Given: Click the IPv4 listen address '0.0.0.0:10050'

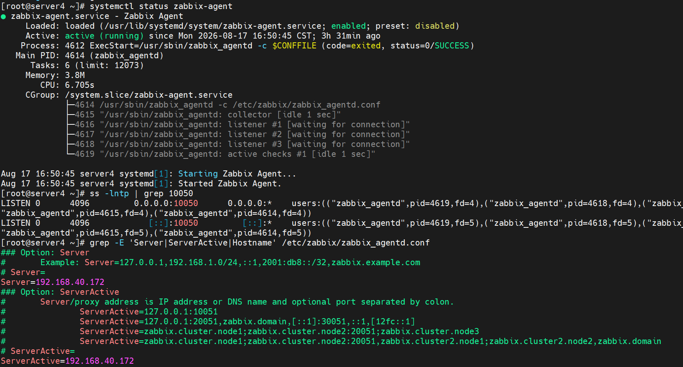Looking at the screenshot, I should coord(166,203).
